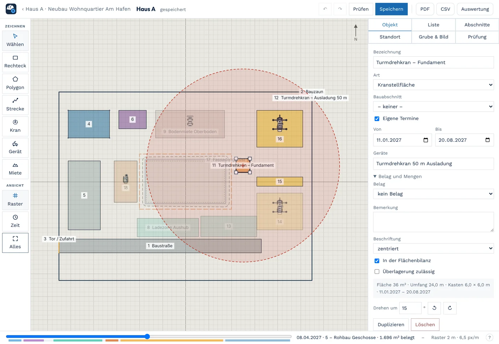Click the undo arrow button
This screenshot has height=344, width=499.
[325, 9]
